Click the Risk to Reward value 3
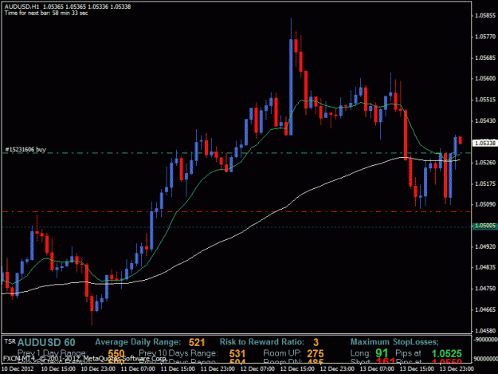Image resolution: width=498 pixels, height=374 pixels. coord(316,343)
